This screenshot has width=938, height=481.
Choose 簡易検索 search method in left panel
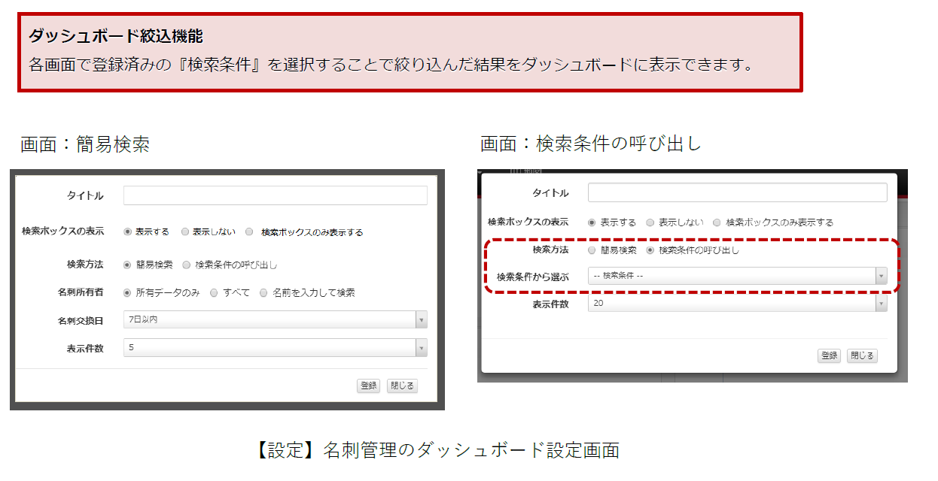(x=127, y=265)
